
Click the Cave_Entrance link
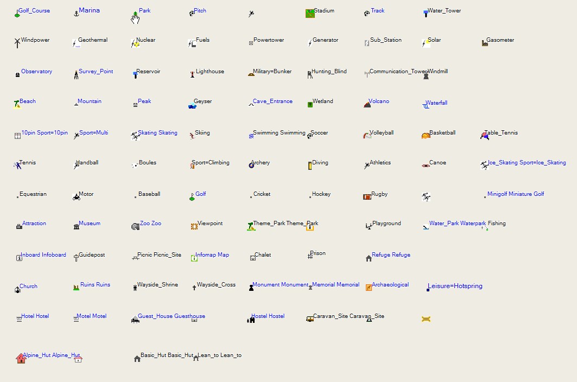(x=272, y=101)
